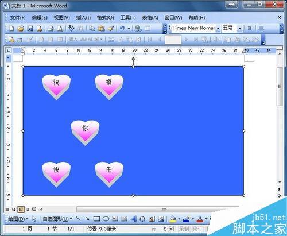Toggle the 录制 macro recording status indicator
Image resolution: width=287 pixels, height=236 pixels.
184,229
